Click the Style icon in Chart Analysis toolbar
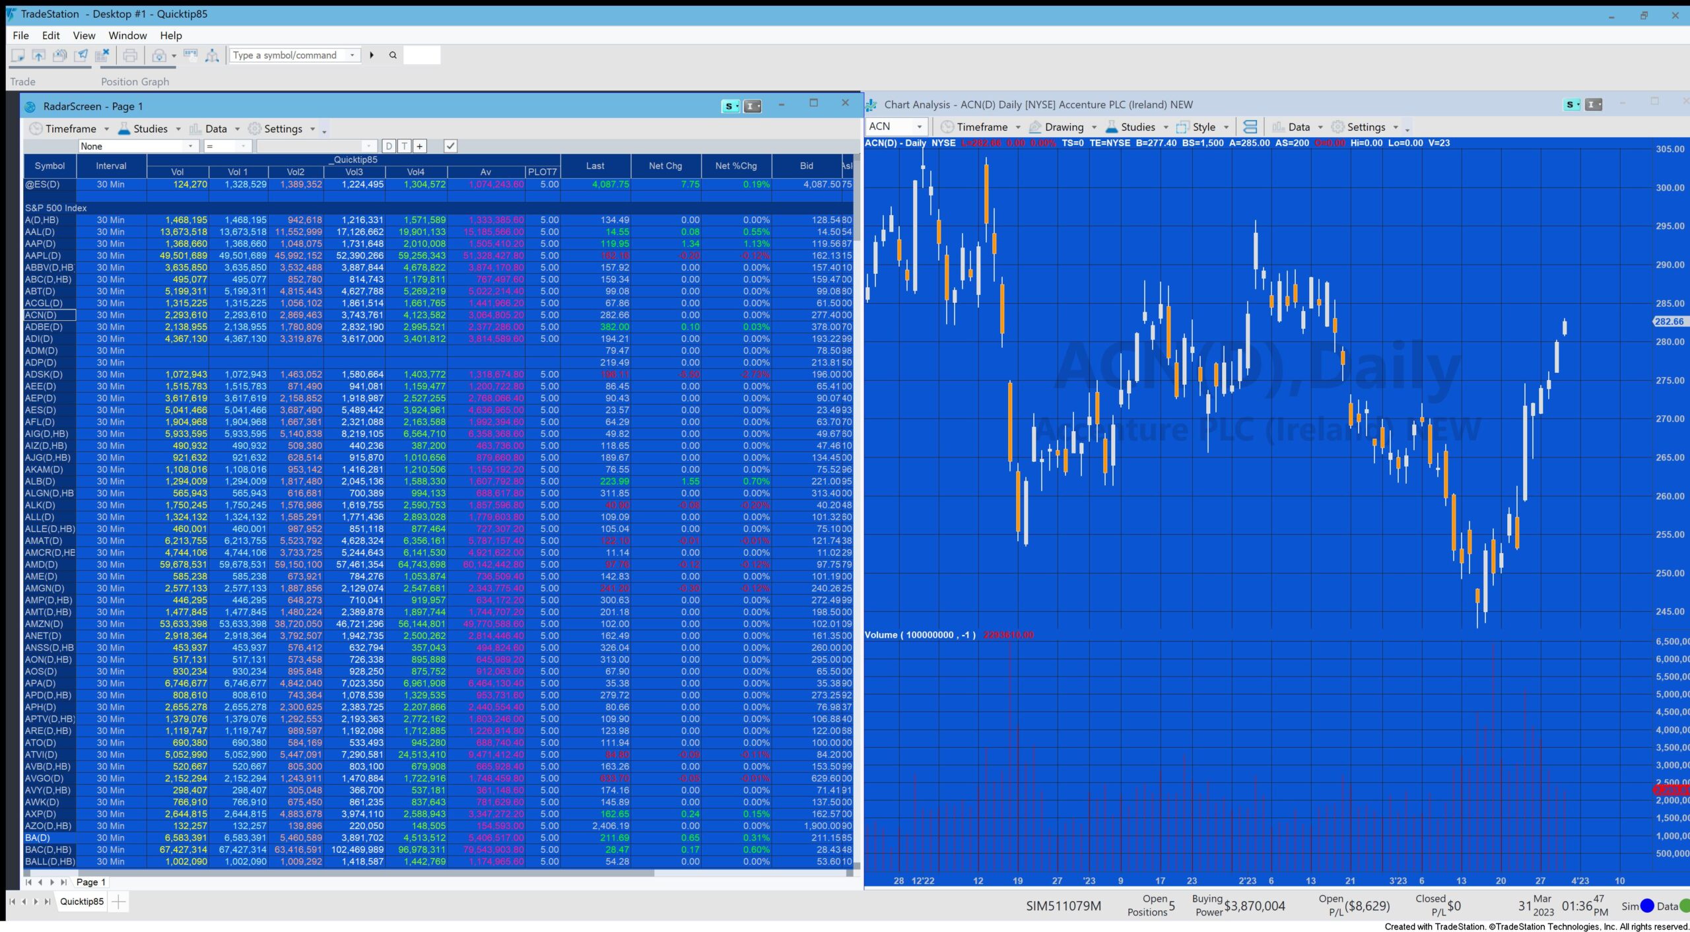 [1182, 127]
